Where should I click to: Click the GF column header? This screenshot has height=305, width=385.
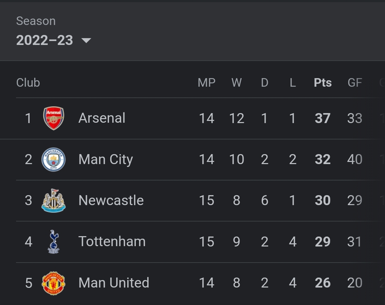click(355, 82)
